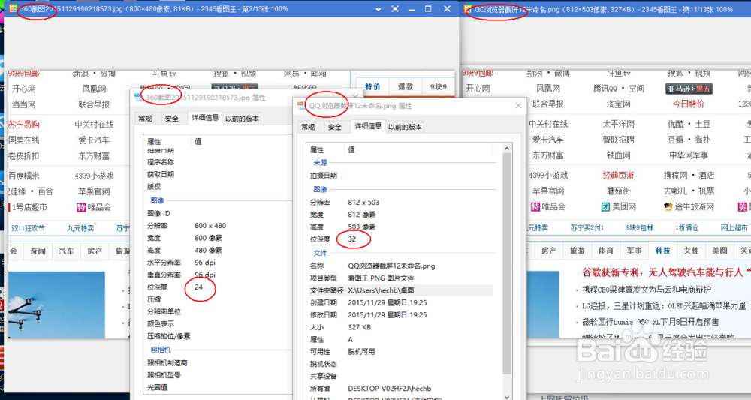Select the 特价 tab in the 360截图 viewer

tap(372, 86)
